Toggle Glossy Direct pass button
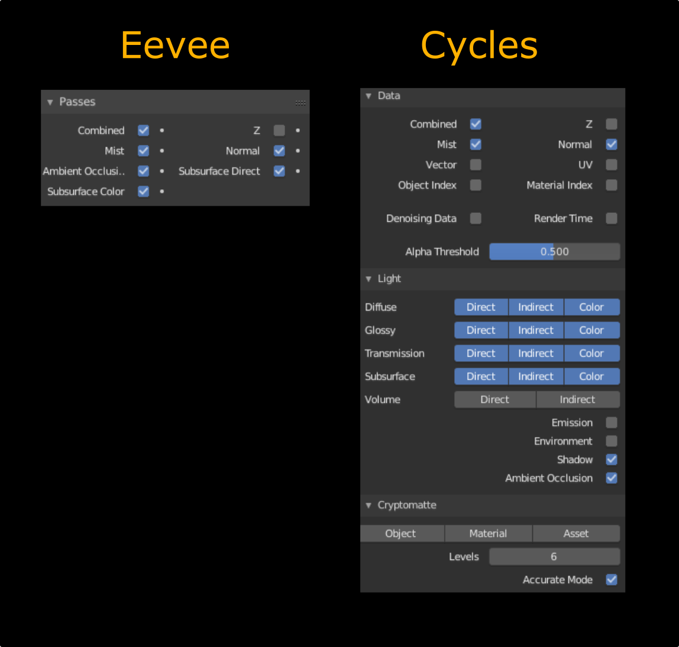 481,331
